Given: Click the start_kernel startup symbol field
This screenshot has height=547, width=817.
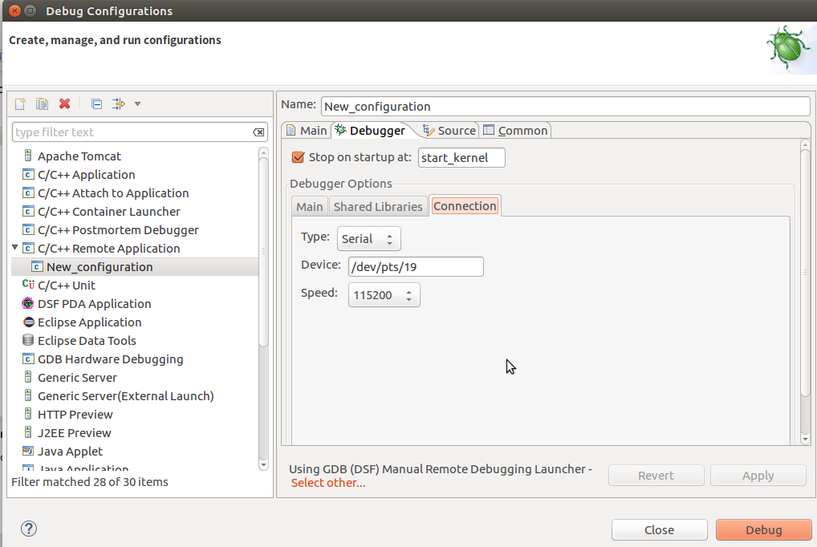Looking at the screenshot, I should [x=461, y=158].
